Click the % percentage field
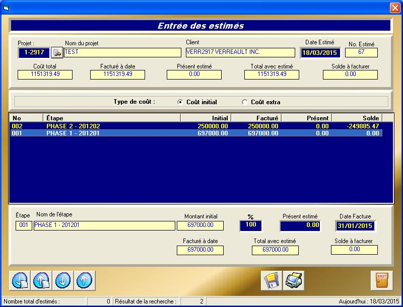The height and width of the screenshot is (307, 403). coord(250,225)
